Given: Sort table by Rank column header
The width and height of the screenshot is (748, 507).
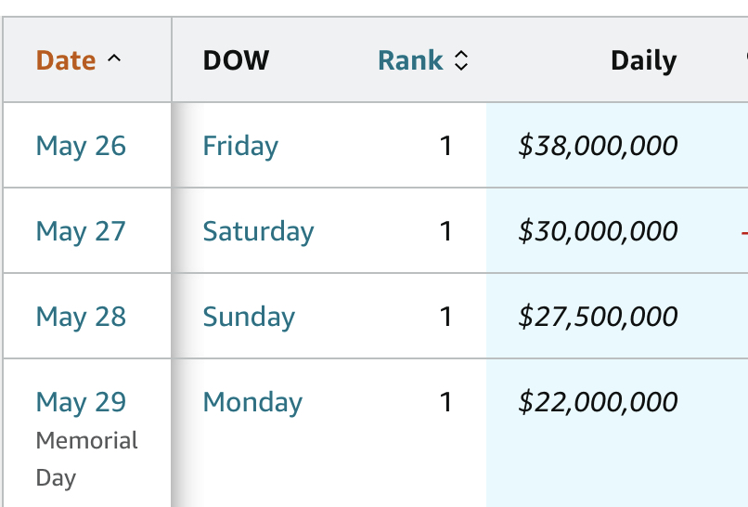Looking at the screenshot, I should (x=410, y=60).
